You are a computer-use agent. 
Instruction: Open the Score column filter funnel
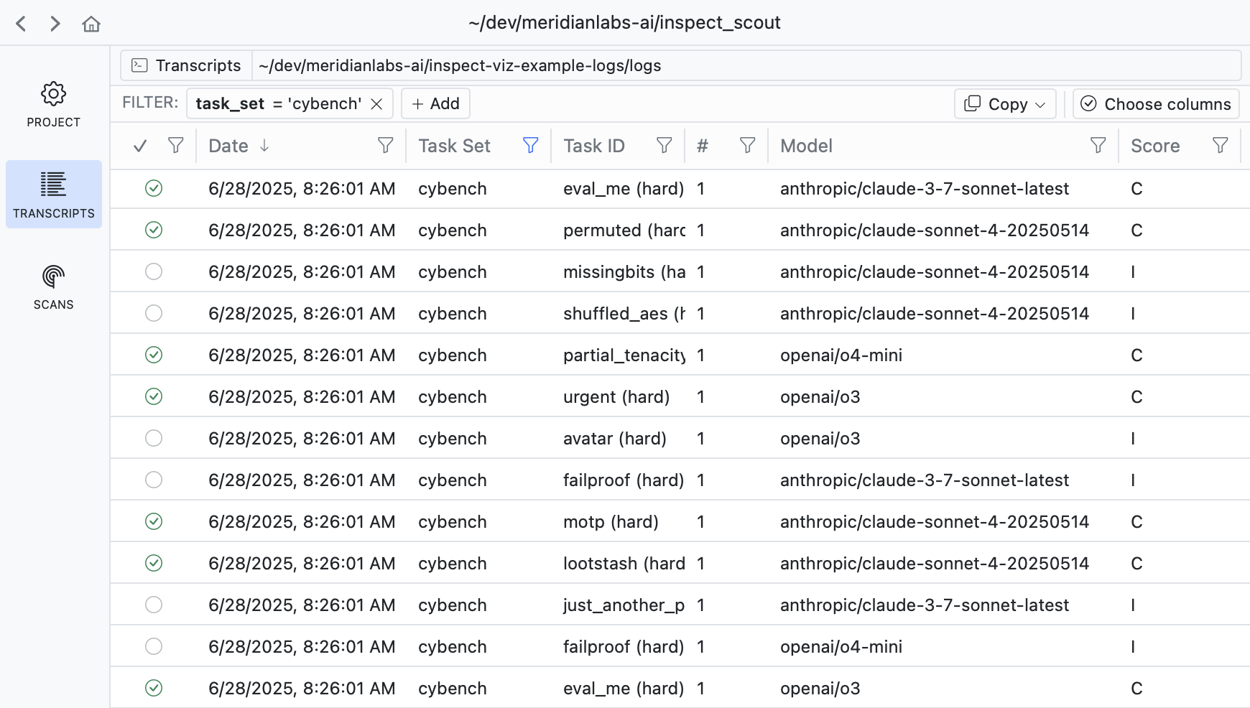tap(1220, 146)
